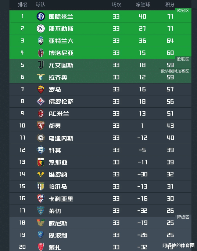The width and height of the screenshot is (197, 251).
Task: Click the 欧冠区 zone label
Action: point(183,10)
